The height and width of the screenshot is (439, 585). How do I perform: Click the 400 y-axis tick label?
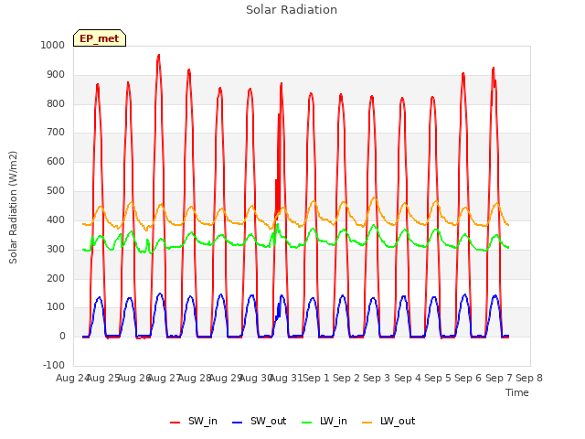tap(56, 219)
